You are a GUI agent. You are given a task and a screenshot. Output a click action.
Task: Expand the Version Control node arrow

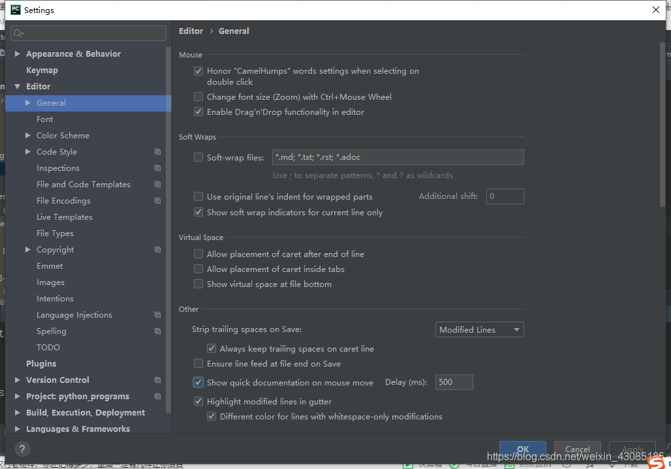tap(18, 380)
